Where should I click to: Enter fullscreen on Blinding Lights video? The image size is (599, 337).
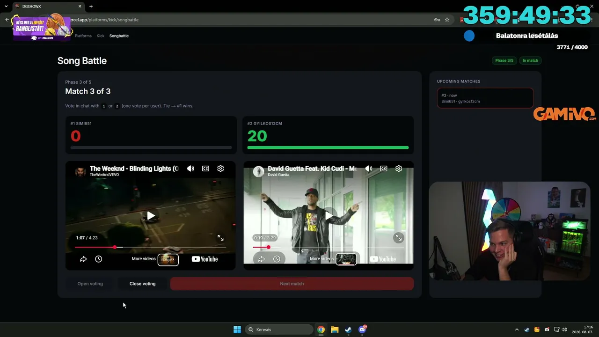220,238
